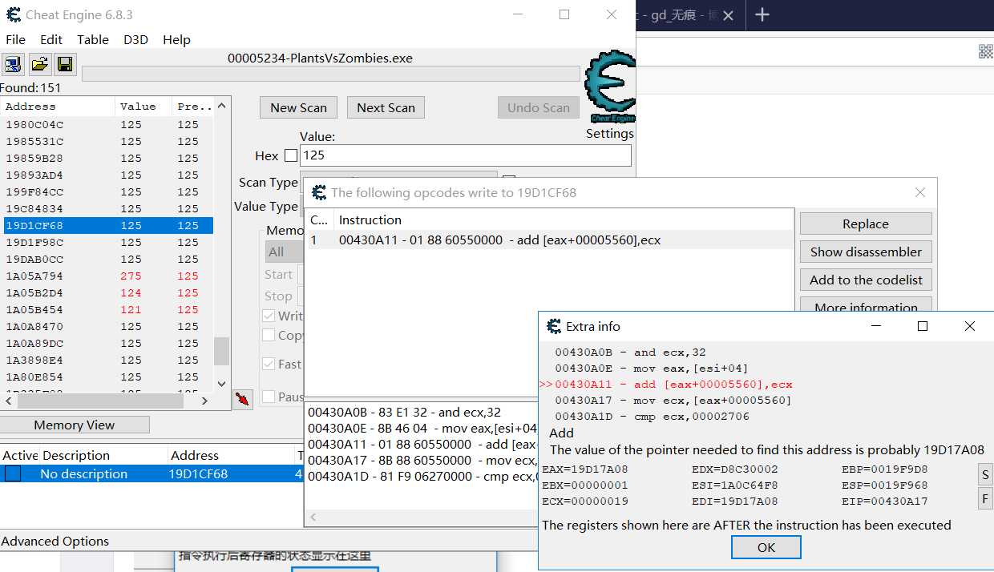Click Settings under the Cheat Engine logo

pyautogui.click(x=609, y=134)
